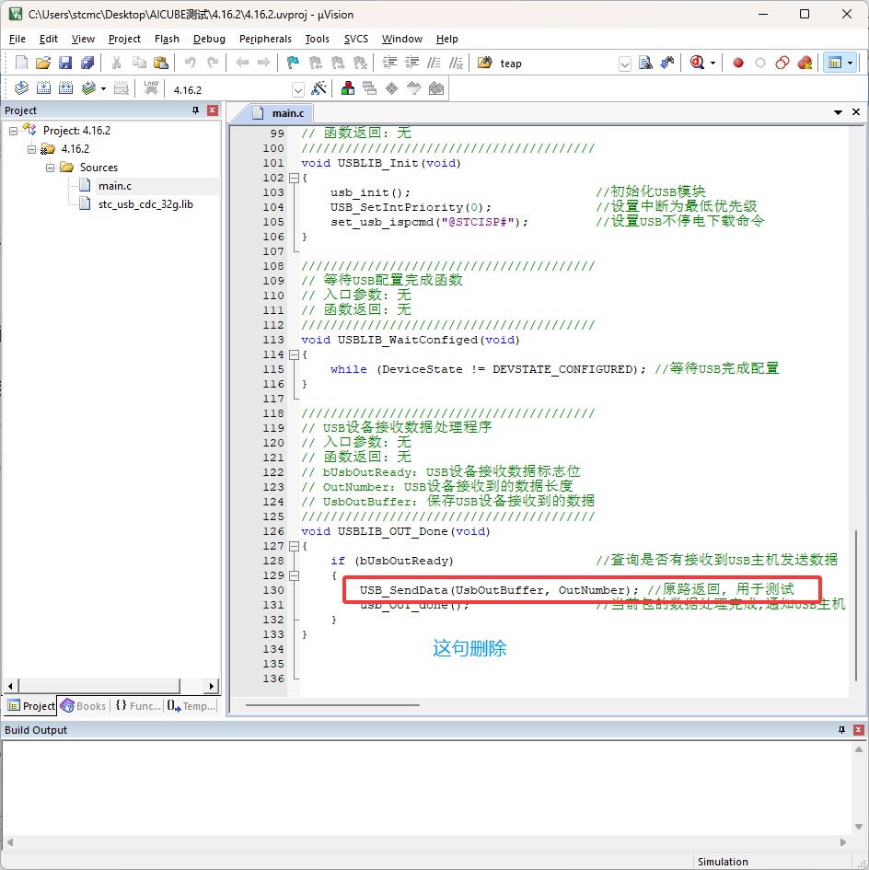Select main.c in the project tree

coord(115,186)
